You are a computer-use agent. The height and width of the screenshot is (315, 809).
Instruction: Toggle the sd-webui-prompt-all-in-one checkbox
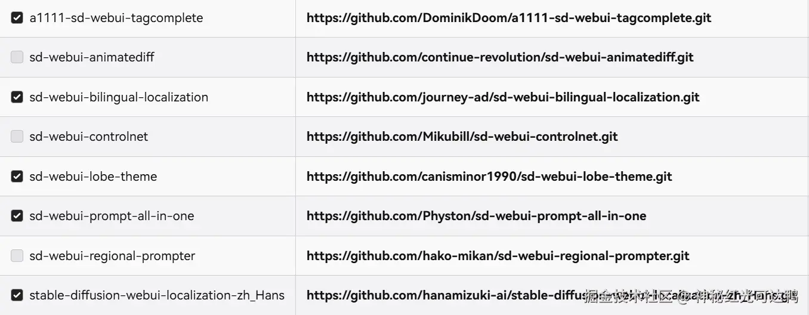(x=17, y=216)
